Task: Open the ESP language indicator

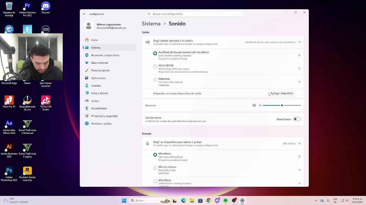Action: [335, 200]
